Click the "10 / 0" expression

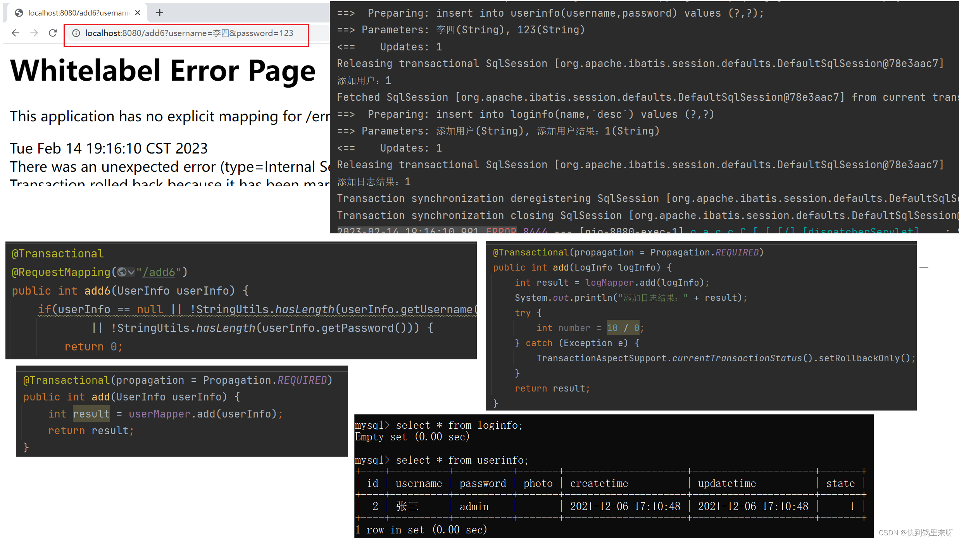click(x=623, y=328)
